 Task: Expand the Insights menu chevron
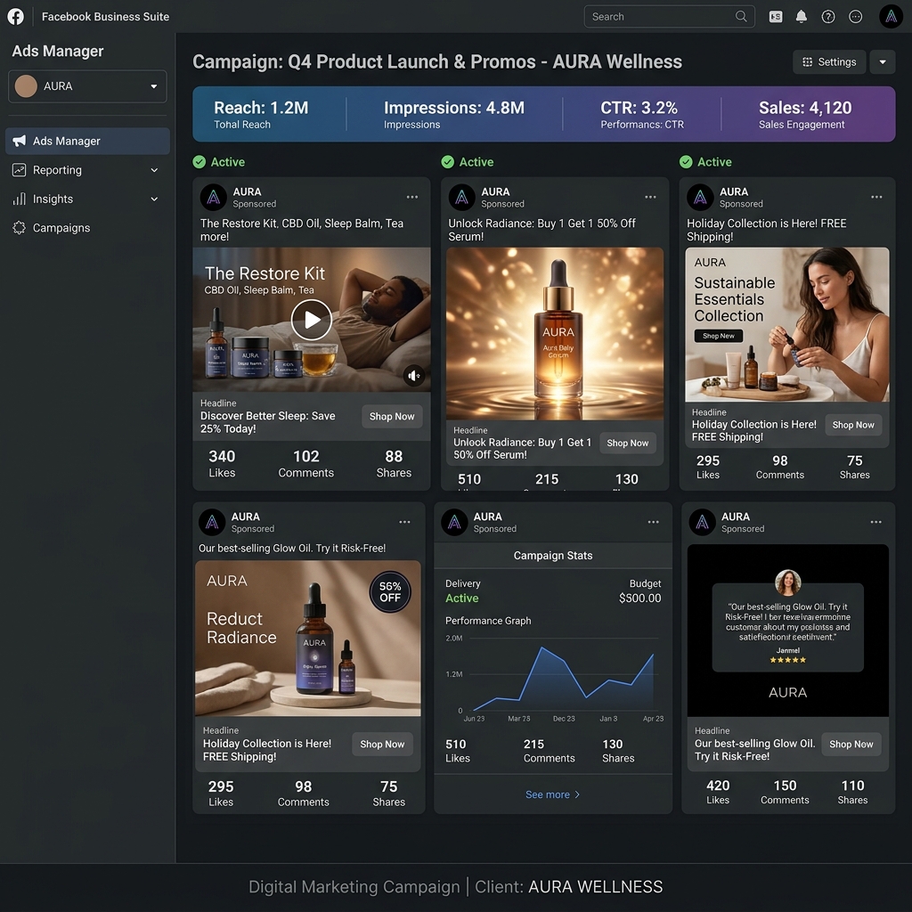click(x=154, y=199)
